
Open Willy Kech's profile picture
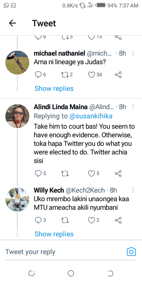tap(17, 200)
